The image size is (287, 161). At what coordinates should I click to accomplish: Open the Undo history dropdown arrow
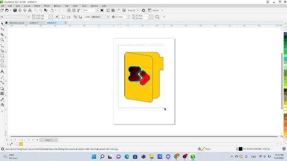[x=56, y=10]
